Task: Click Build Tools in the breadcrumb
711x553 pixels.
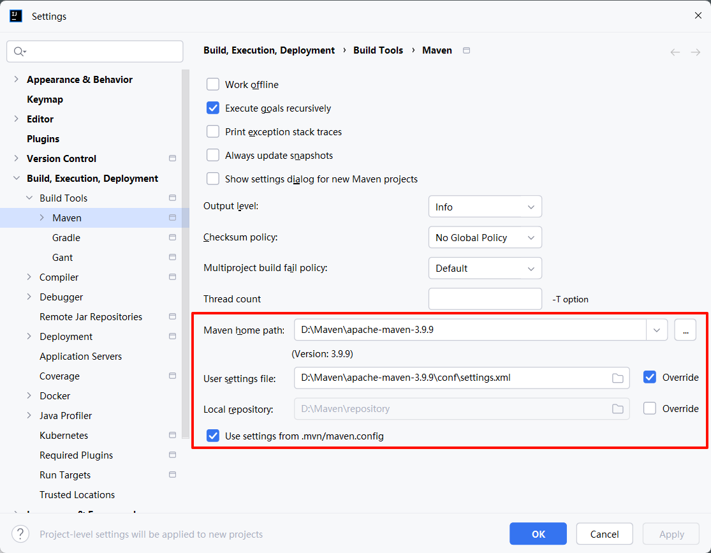Action: coord(378,50)
